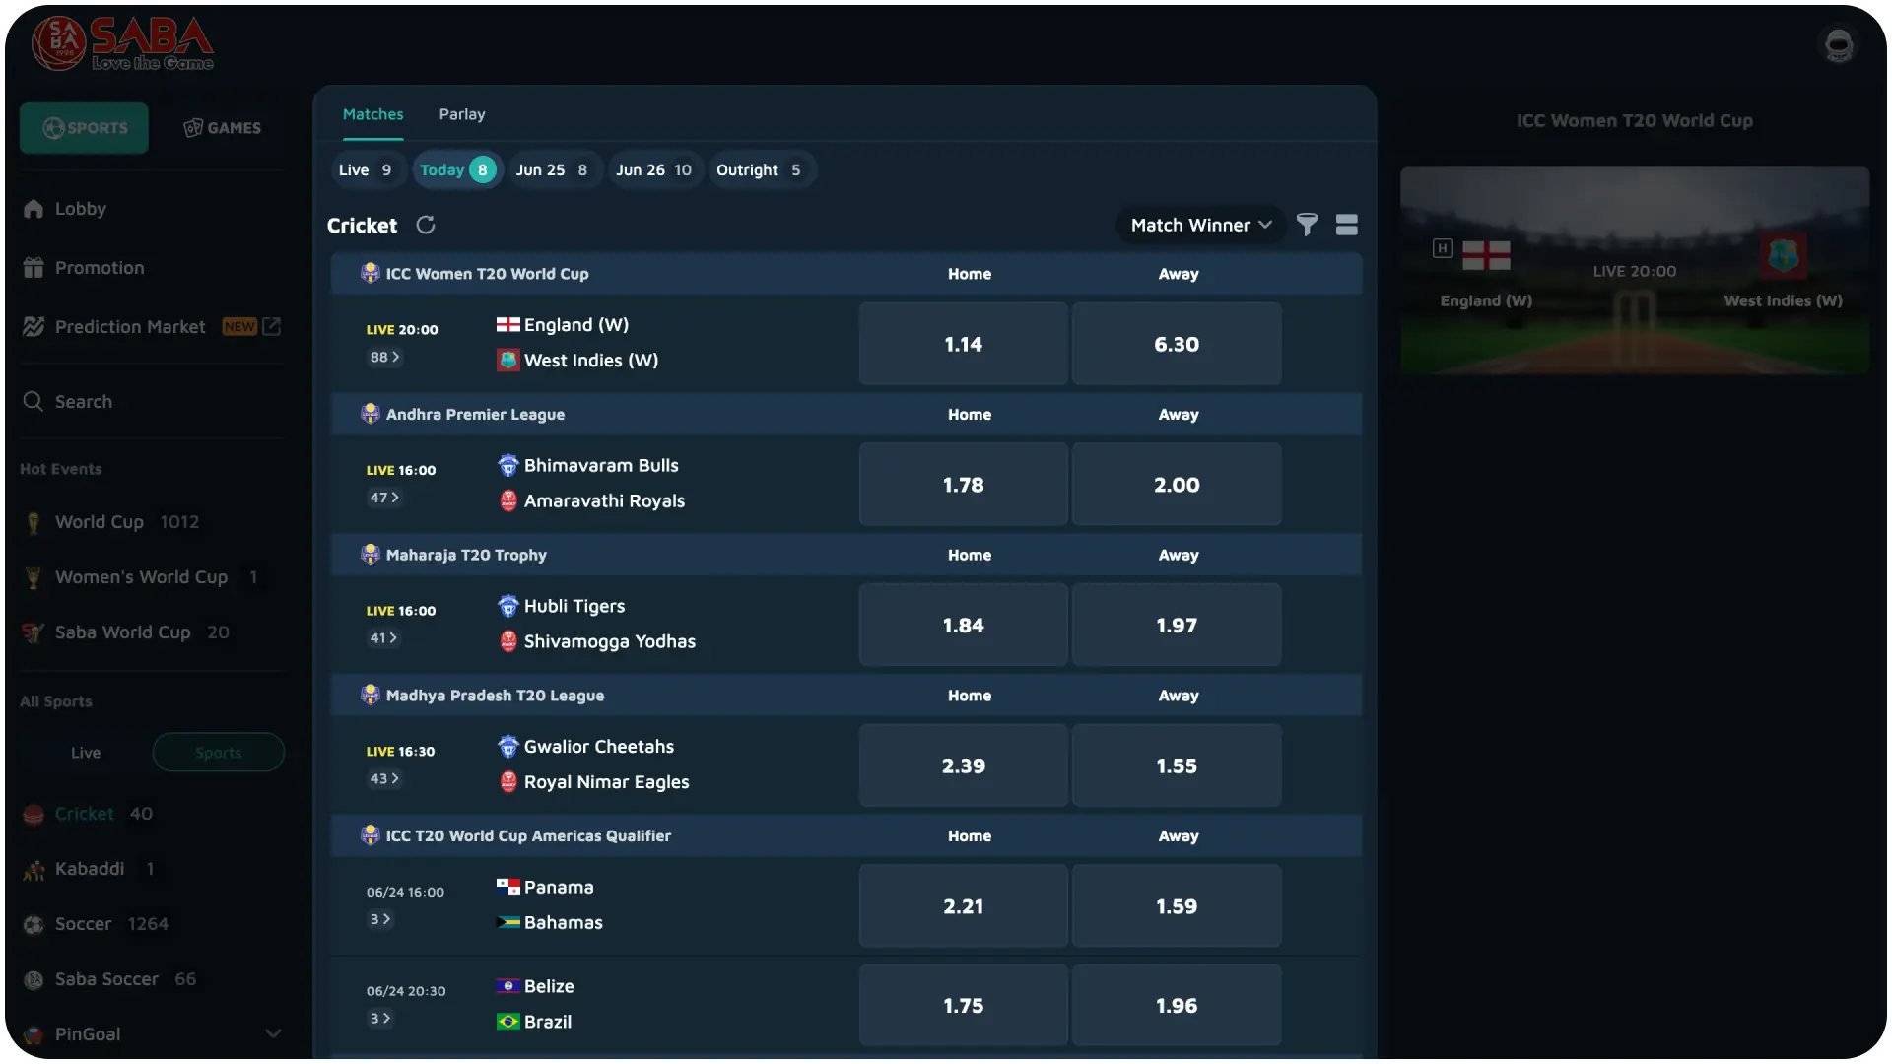The width and height of the screenshot is (1892, 1064).
Task: Click the Promotion gift icon
Action: (x=34, y=268)
